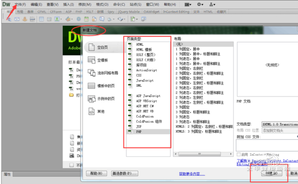298x184 pixels.
Task: Insert a hyperlink from the toolbar
Action: 9,19
